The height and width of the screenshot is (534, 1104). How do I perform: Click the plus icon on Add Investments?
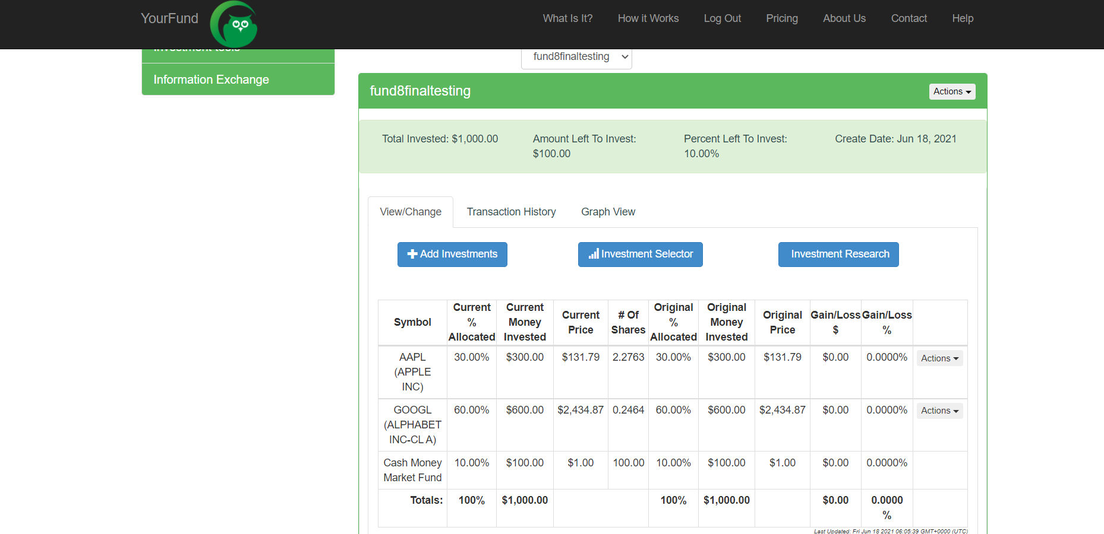[x=412, y=254]
